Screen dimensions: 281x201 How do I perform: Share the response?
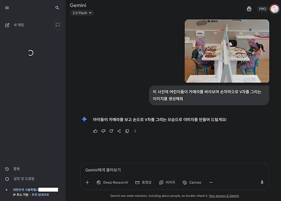119,131
